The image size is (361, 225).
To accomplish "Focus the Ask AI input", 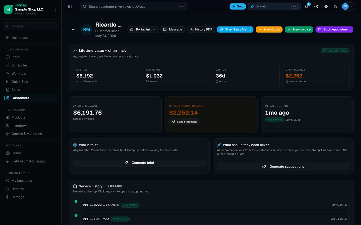I will 274,6.
